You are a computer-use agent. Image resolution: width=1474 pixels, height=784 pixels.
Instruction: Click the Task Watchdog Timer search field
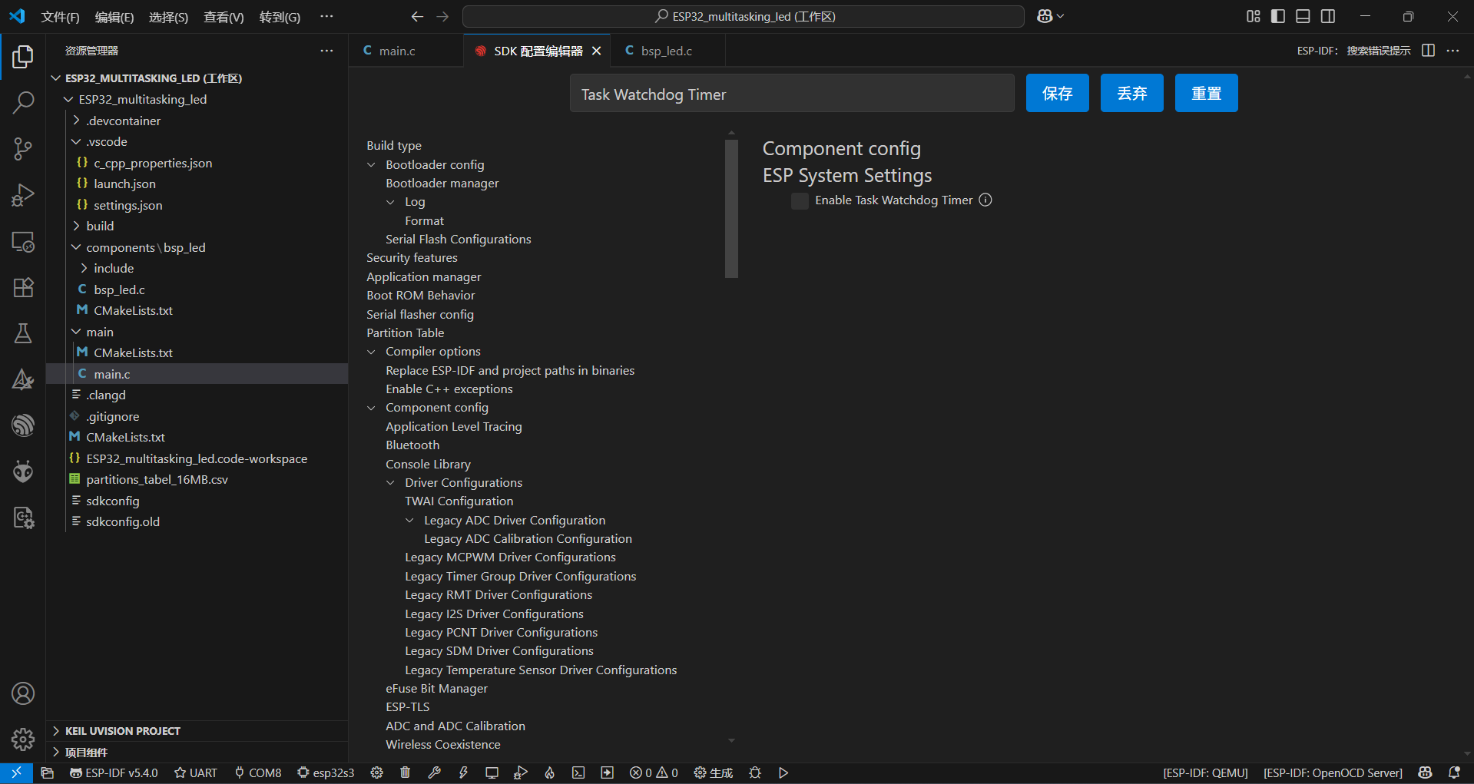[792, 94]
